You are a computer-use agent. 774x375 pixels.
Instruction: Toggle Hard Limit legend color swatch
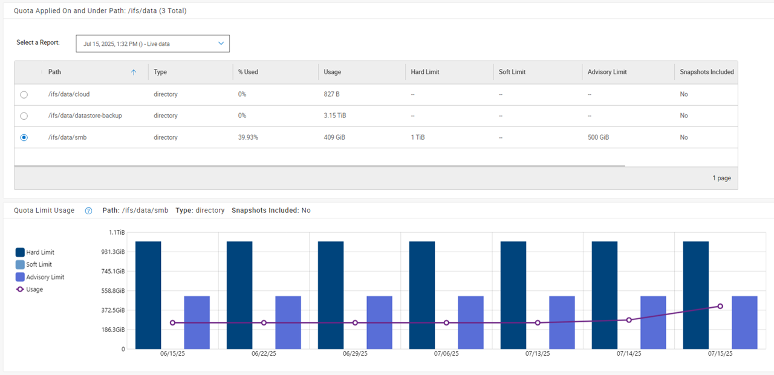click(x=20, y=252)
